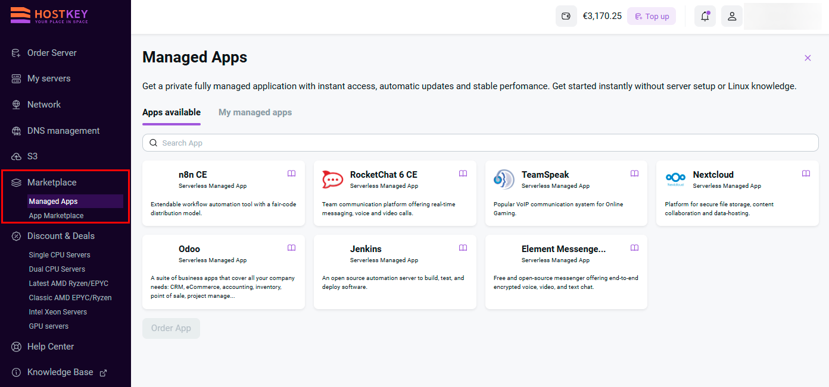Viewport: 829px width, 387px height.
Task: Open Dual CPU Servers deals
Action: (x=57, y=269)
